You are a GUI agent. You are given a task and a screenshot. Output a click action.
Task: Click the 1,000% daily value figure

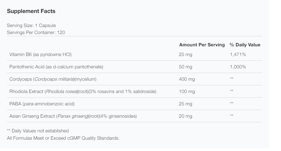(238, 67)
